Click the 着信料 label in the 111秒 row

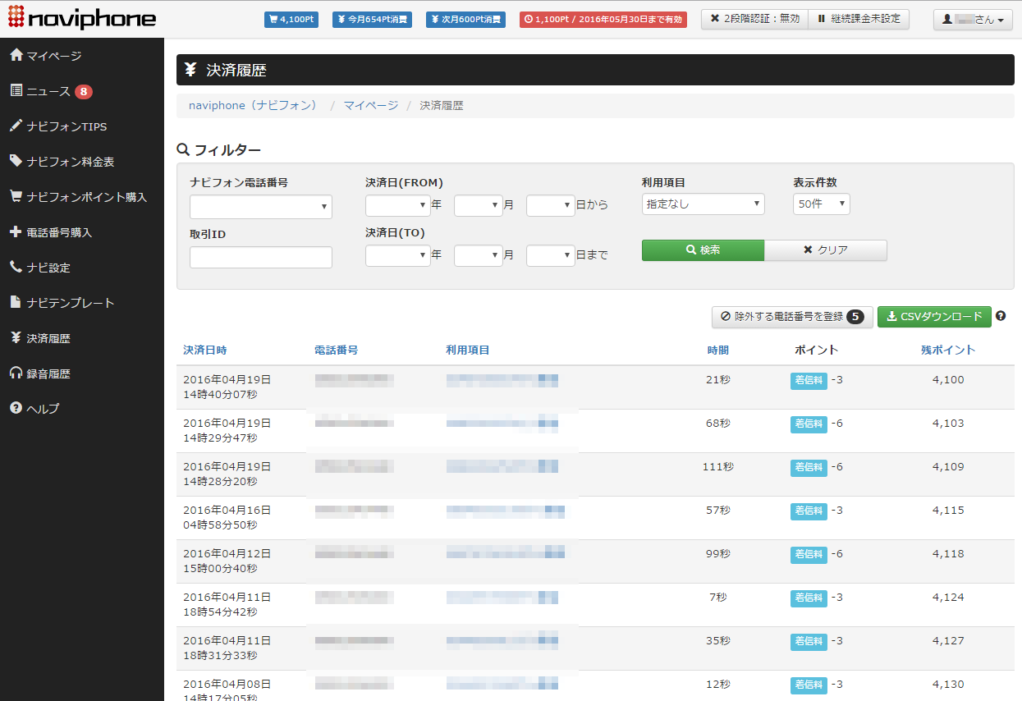click(809, 467)
